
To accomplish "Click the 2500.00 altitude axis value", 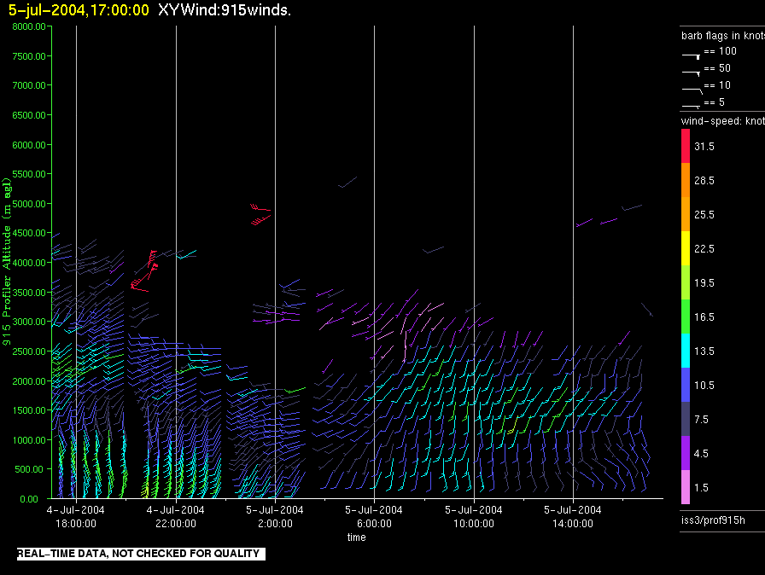I will (29, 351).
